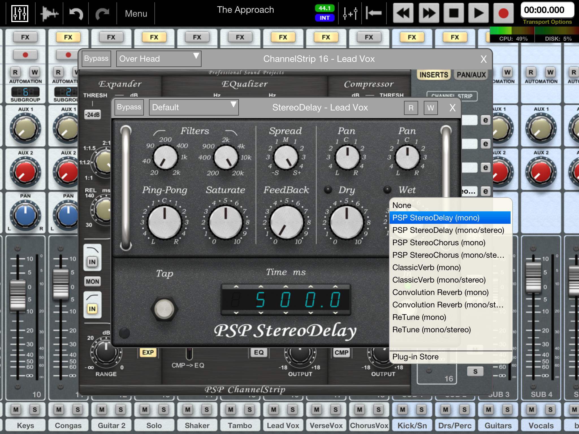Open the main Menu
The height and width of the screenshot is (434, 579).
pos(136,14)
